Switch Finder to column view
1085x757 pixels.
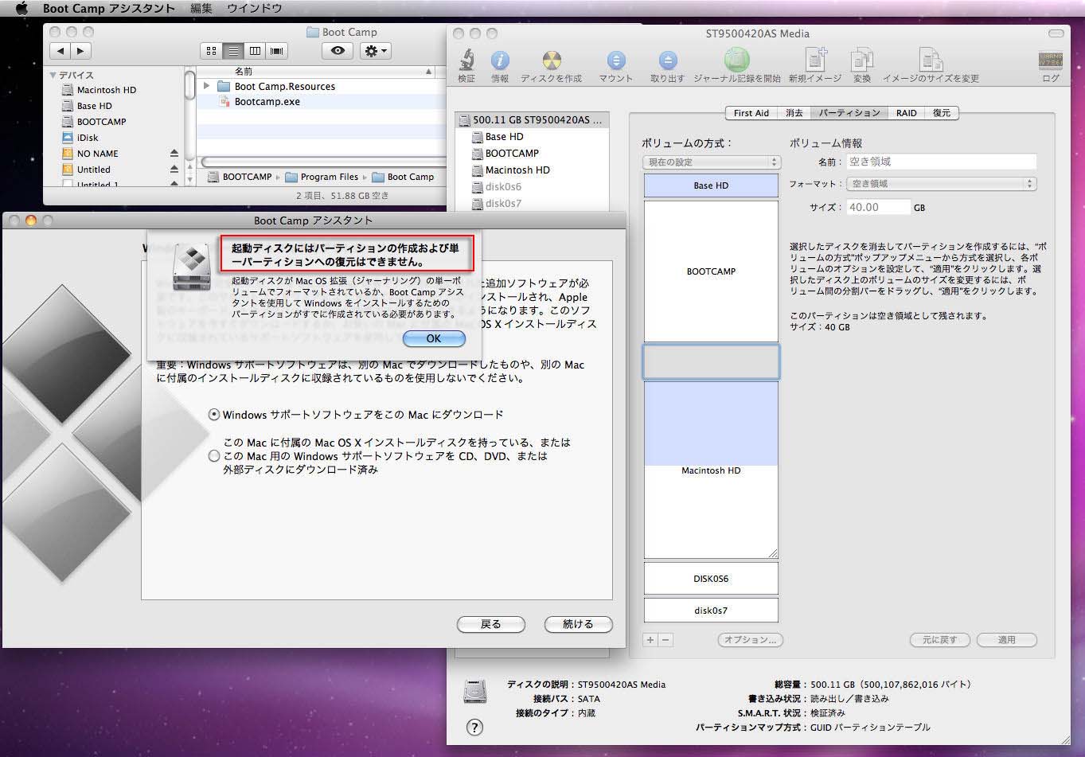point(255,50)
